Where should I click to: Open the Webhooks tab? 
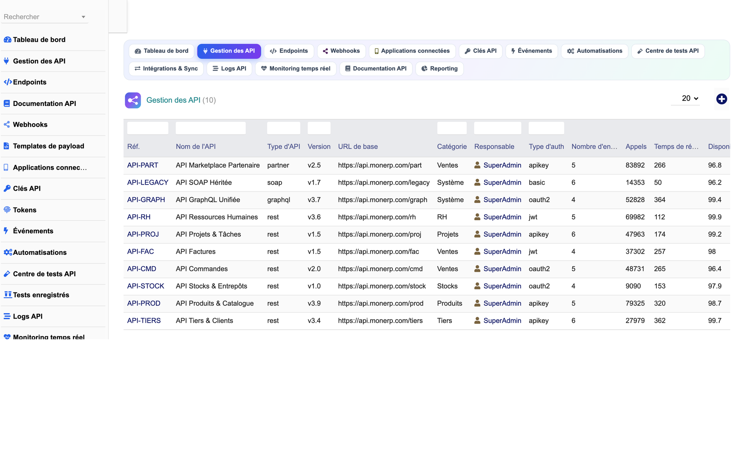(341, 51)
